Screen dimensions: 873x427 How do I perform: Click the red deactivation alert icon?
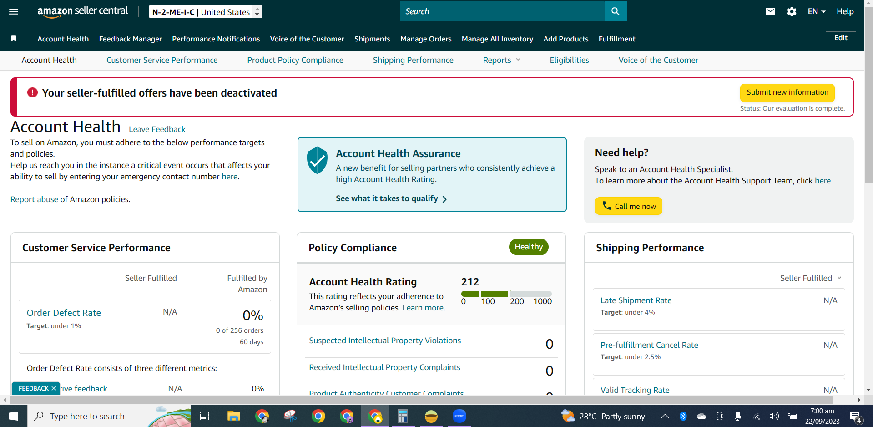click(x=32, y=92)
